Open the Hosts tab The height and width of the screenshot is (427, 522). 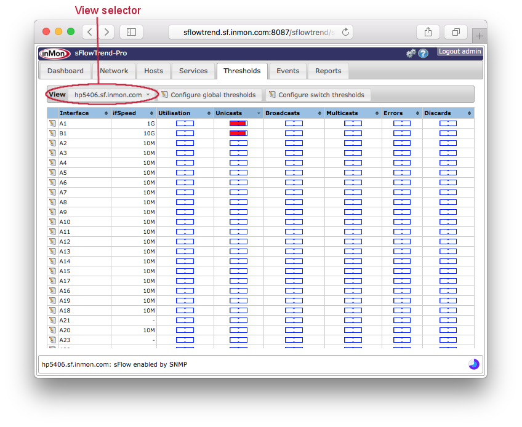pyautogui.click(x=153, y=71)
